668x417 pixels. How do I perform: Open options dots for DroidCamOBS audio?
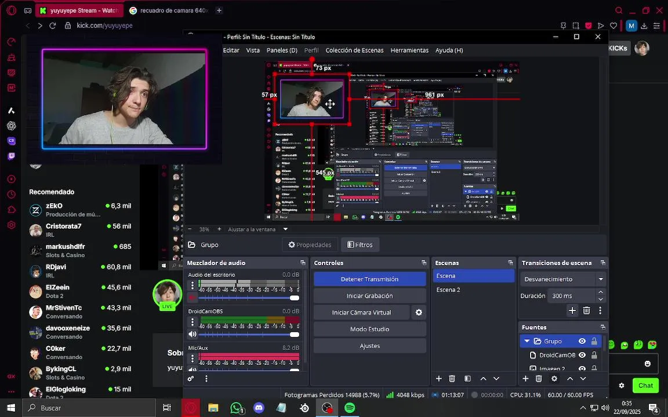[193, 321]
